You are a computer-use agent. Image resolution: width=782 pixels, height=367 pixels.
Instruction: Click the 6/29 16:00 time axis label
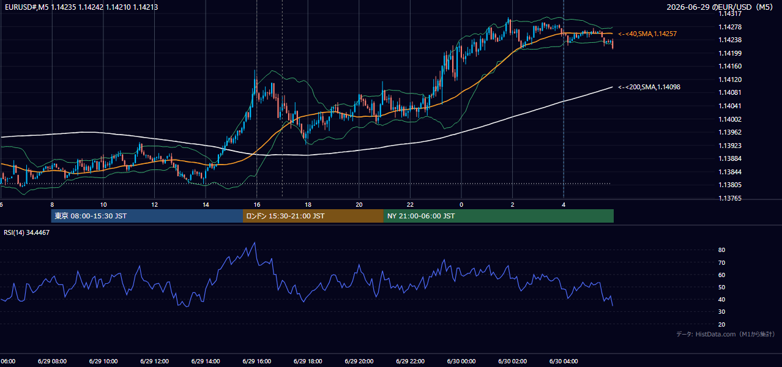(256, 361)
